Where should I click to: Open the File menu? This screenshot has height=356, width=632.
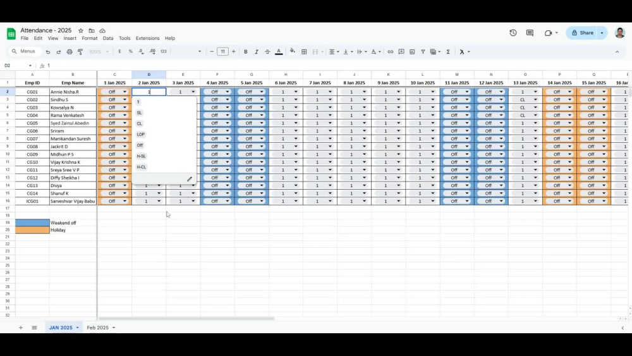pos(25,39)
